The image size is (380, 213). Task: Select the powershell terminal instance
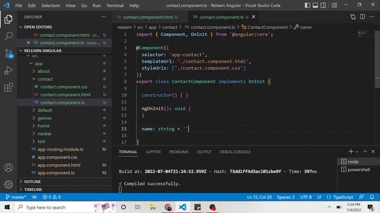pyautogui.click(x=359, y=170)
